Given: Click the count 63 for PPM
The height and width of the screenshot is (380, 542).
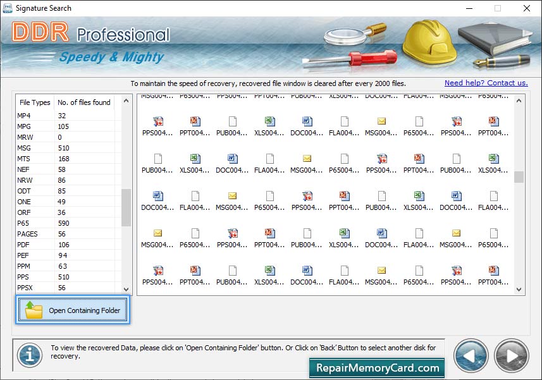Looking at the screenshot, I should (63, 266).
